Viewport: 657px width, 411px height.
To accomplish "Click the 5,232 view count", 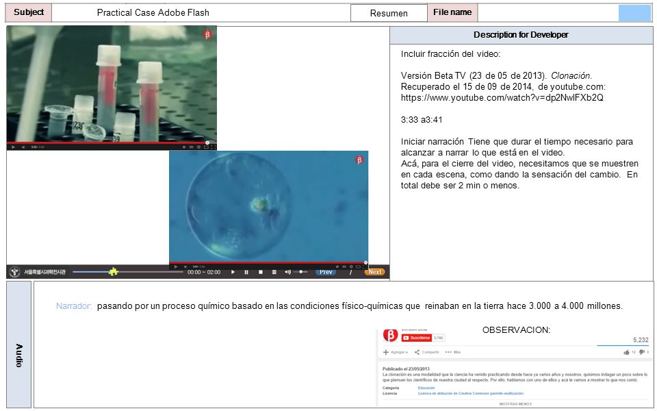I will point(641,340).
